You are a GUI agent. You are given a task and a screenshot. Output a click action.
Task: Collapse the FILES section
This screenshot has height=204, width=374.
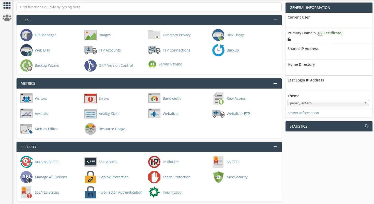coord(275,20)
